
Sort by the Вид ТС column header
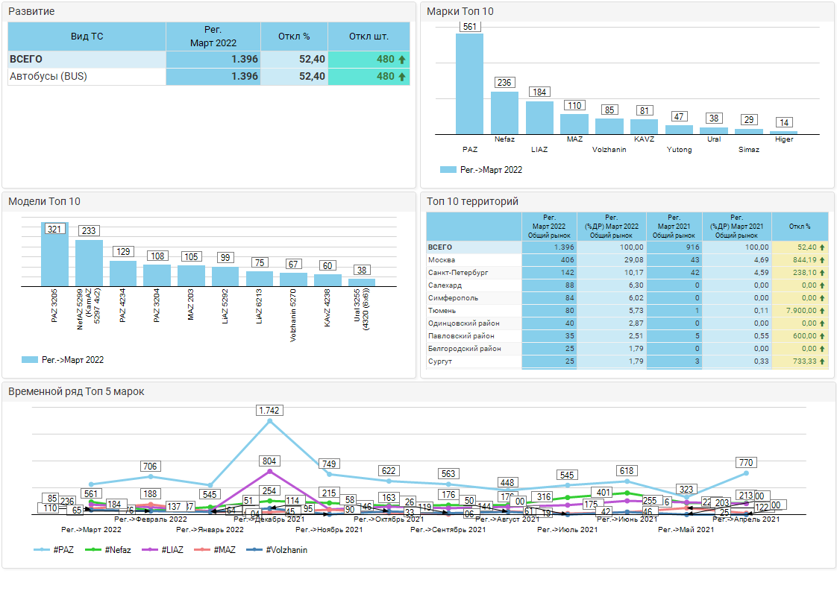click(87, 37)
